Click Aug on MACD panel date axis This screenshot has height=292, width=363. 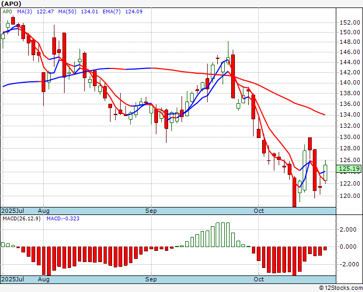pyautogui.click(x=44, y=279)
